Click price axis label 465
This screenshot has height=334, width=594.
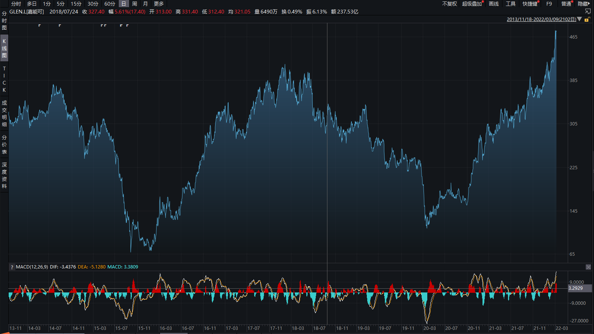click(x=573, y=37)
